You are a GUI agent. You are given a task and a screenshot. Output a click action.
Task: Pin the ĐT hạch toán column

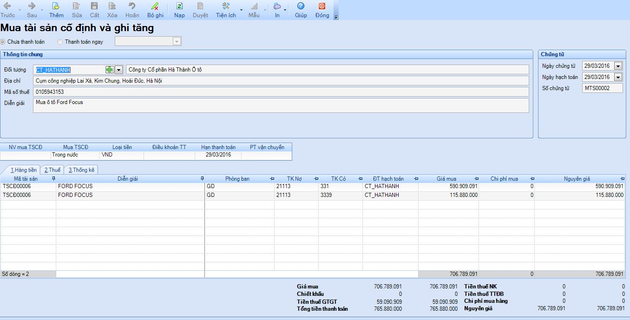pyautogui.click(x=416, y=179)
